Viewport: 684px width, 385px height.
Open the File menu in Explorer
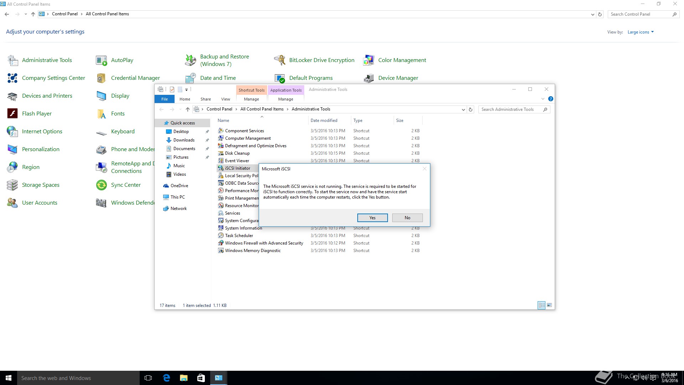click(165, 99)
